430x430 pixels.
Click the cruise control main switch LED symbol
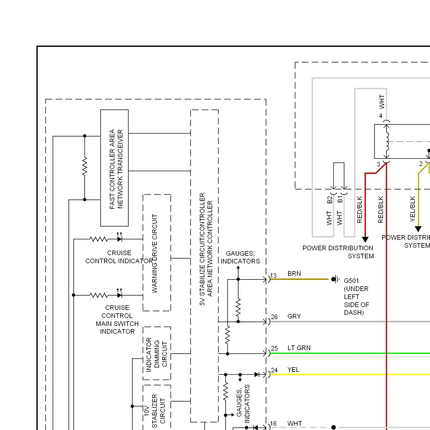(x=120, y=295)
